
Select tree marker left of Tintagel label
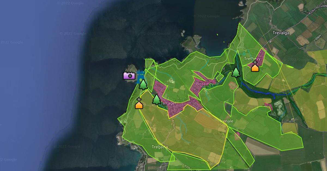pyautogui.click(x=156, y=99)
